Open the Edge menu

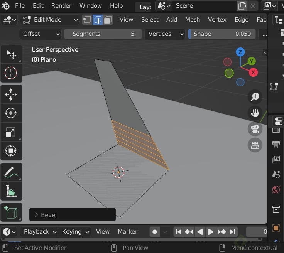[242, 20]
